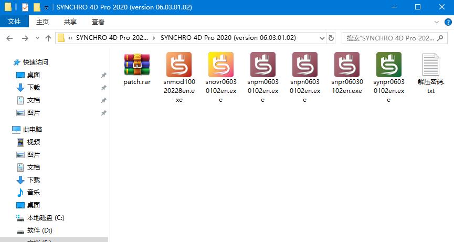
Task: Open the 主页 ribbon tab
Action: click(43, 22)
